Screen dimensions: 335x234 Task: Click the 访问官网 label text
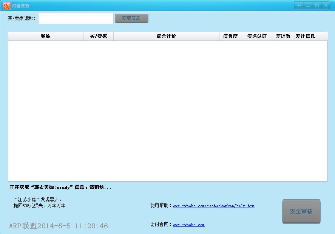161,225
